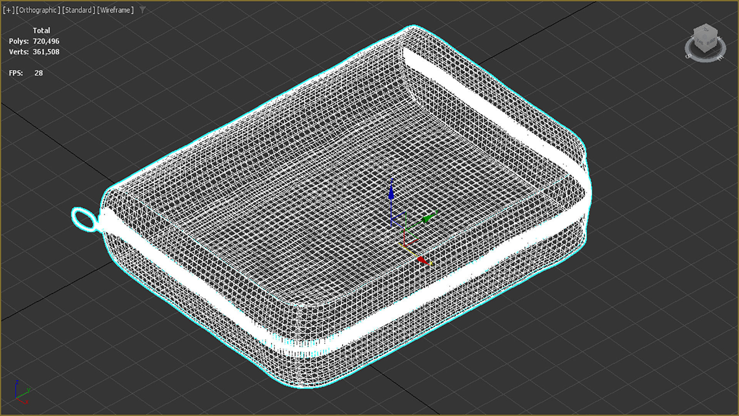Image resolution: width=739 pixels, height=416 pixels.
Task: Open the Standard shading quality menu
Action: click(x=79, y=10)
